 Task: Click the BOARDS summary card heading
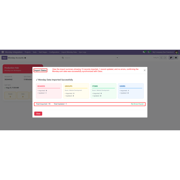[x=41, y=86]
